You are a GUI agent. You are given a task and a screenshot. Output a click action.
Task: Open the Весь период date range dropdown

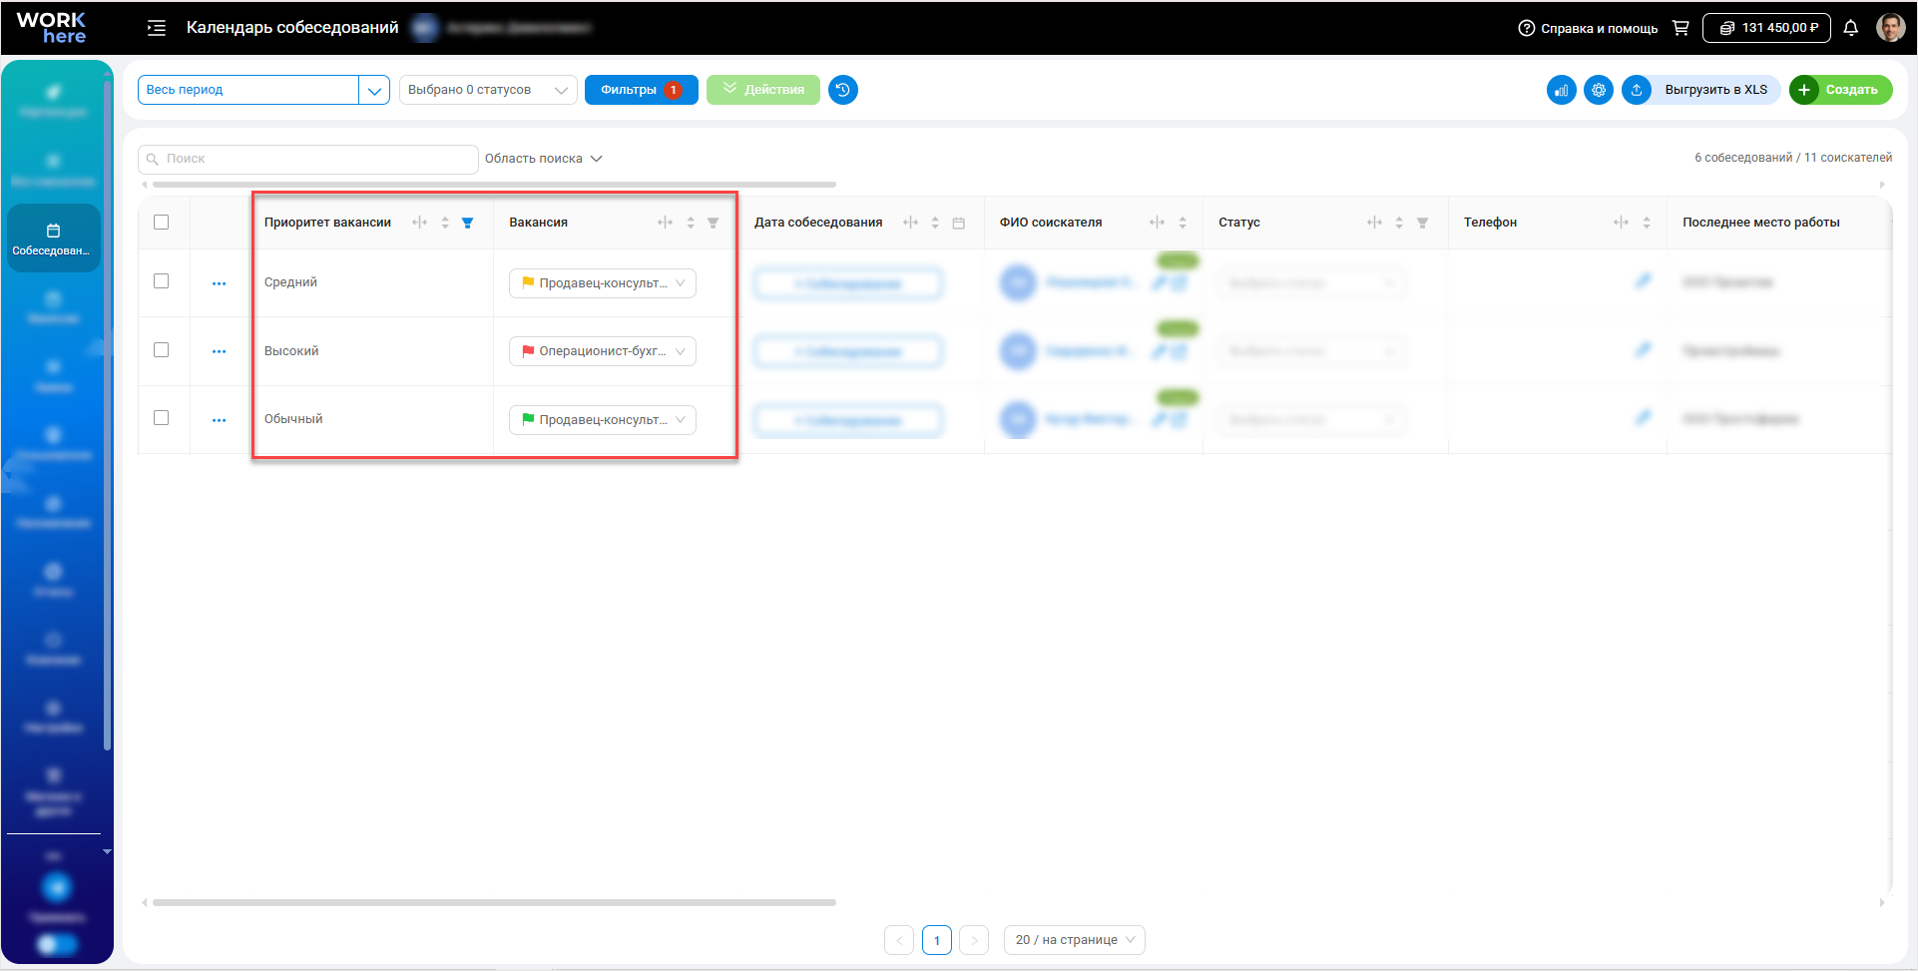point(263,90)
